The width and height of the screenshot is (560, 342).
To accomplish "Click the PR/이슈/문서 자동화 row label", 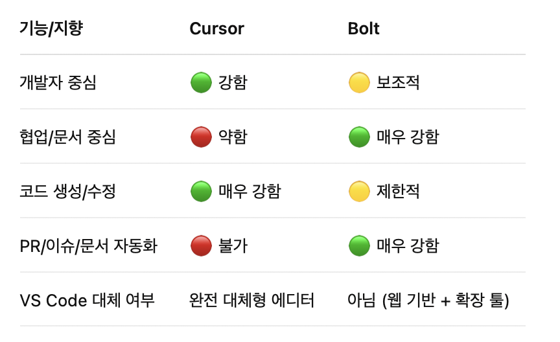I will click(x=89, y=245).
